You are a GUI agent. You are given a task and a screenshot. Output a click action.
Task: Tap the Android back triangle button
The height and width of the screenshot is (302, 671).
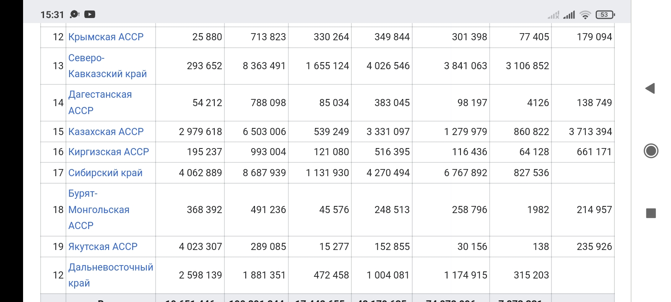(650, 89)
